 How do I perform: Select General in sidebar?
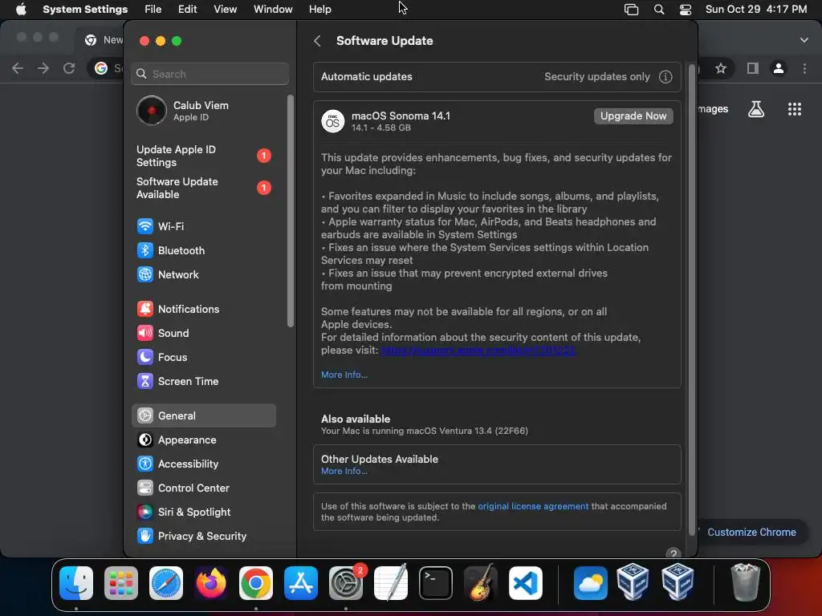(203, 416)
